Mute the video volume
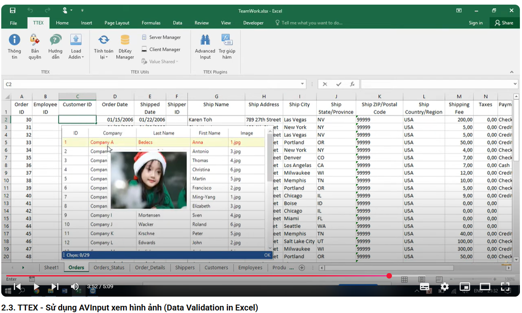 [x=75, y=287]
